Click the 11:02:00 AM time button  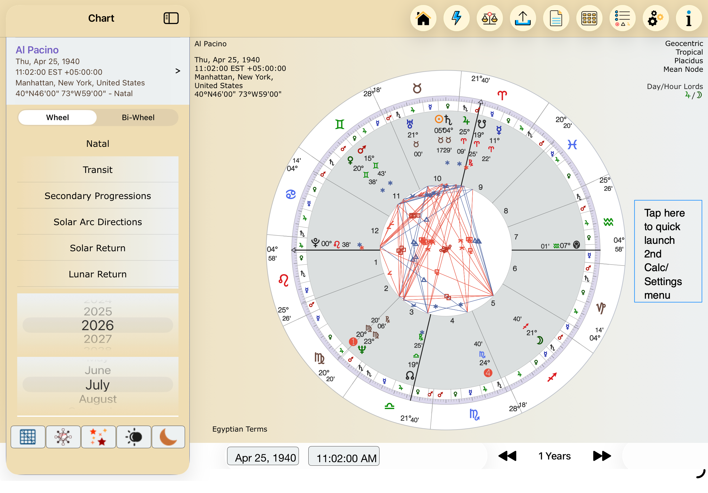(344, 456)
